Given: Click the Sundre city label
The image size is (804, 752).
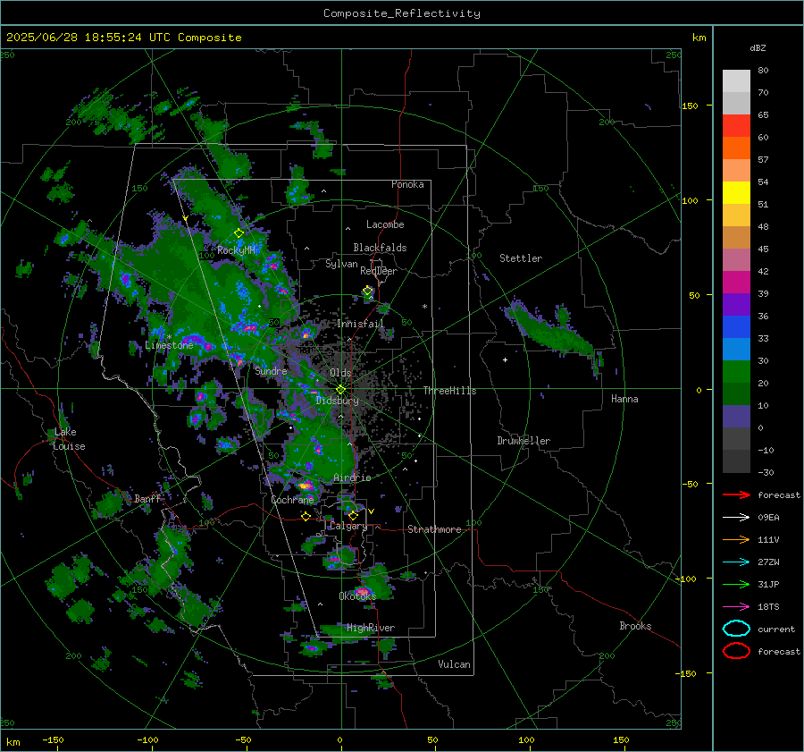Looking at the screenshot, I should coord(271,370).
